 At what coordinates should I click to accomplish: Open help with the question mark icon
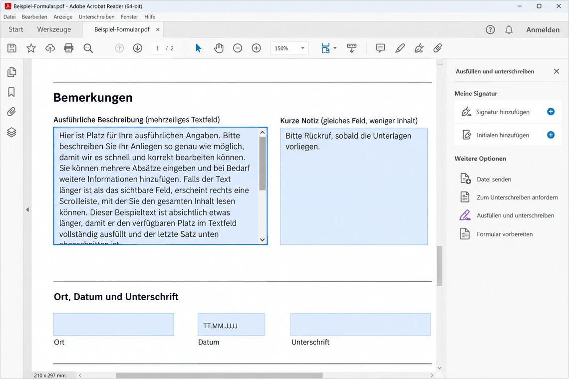tap(490, 30)
